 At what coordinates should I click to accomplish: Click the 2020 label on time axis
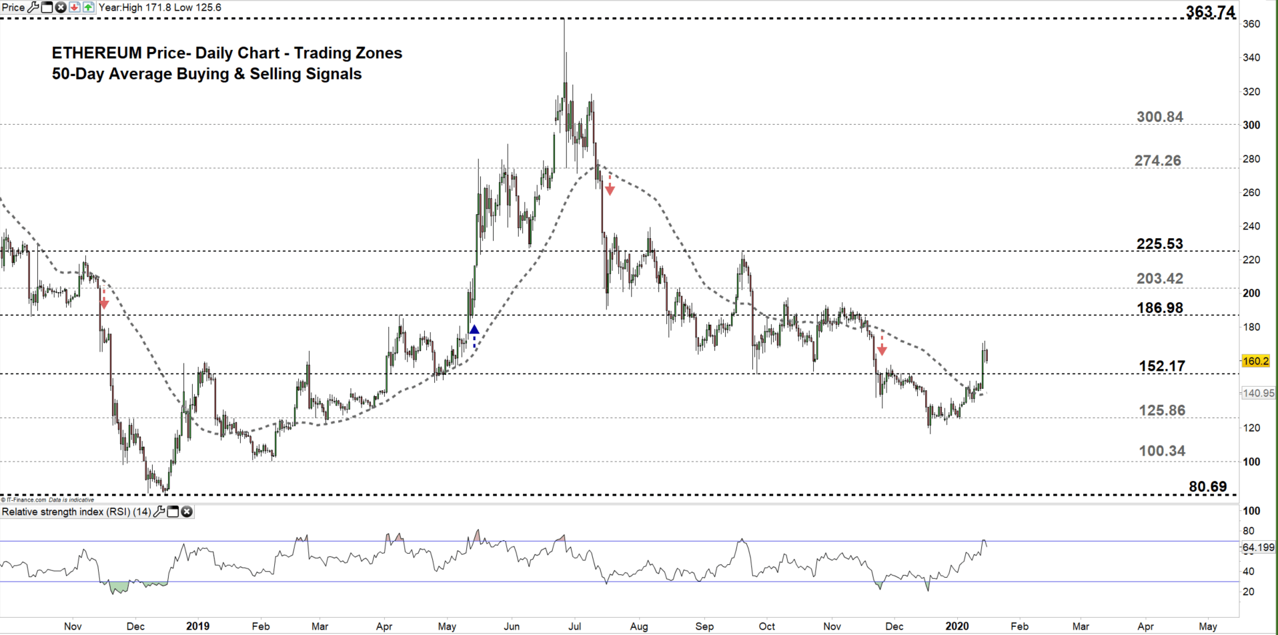click(x=957, y=626)
